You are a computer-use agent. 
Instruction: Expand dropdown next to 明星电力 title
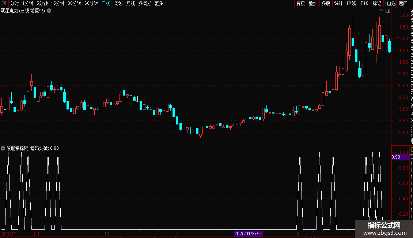[x=49, y=11]
